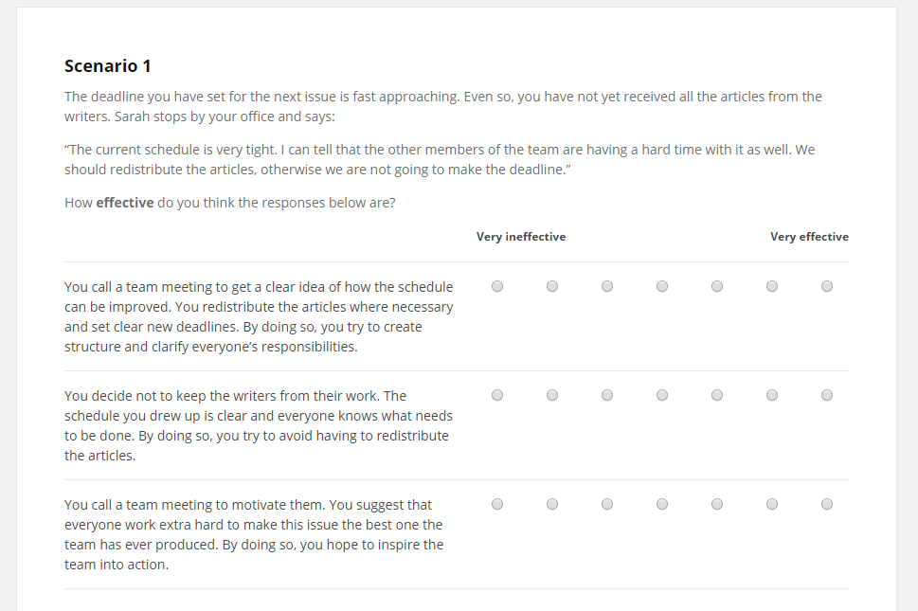The width and height of the screenshot is (918, 611).
Task: Pick the third radio for the redistribute-articles response
Action: tap(607, 286)
